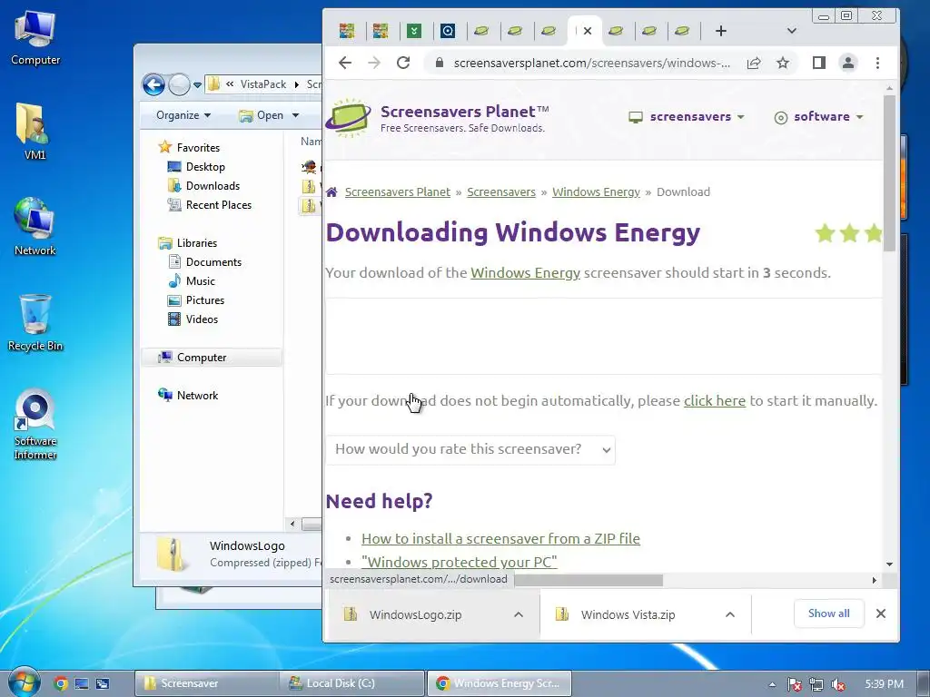Viewport: 930px width, 697px height.
Task: Open Chrome's three-dot menu
Action: [x=878, y=63]
